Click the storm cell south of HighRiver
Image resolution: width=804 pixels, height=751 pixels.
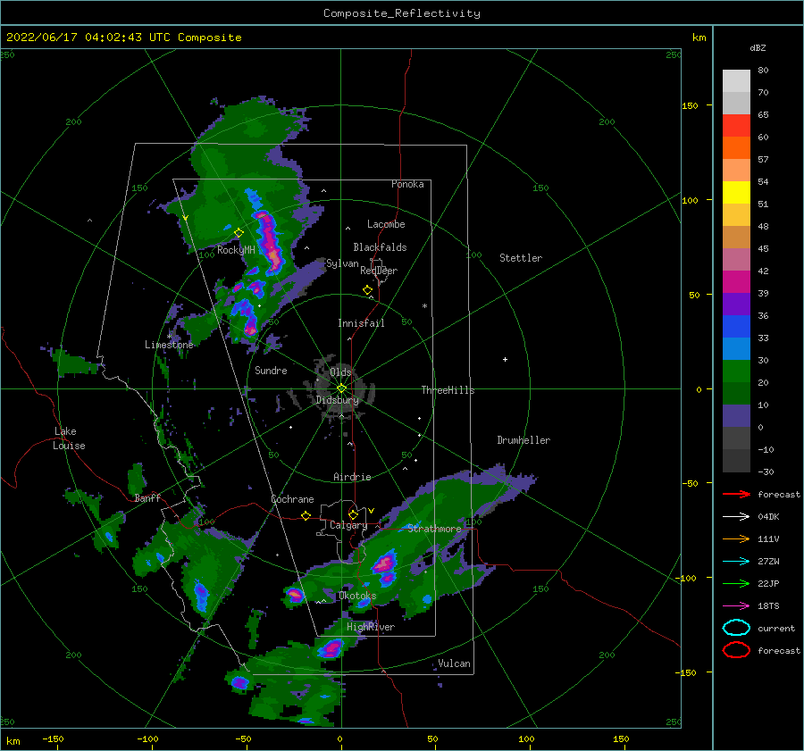tap(331, 648)
